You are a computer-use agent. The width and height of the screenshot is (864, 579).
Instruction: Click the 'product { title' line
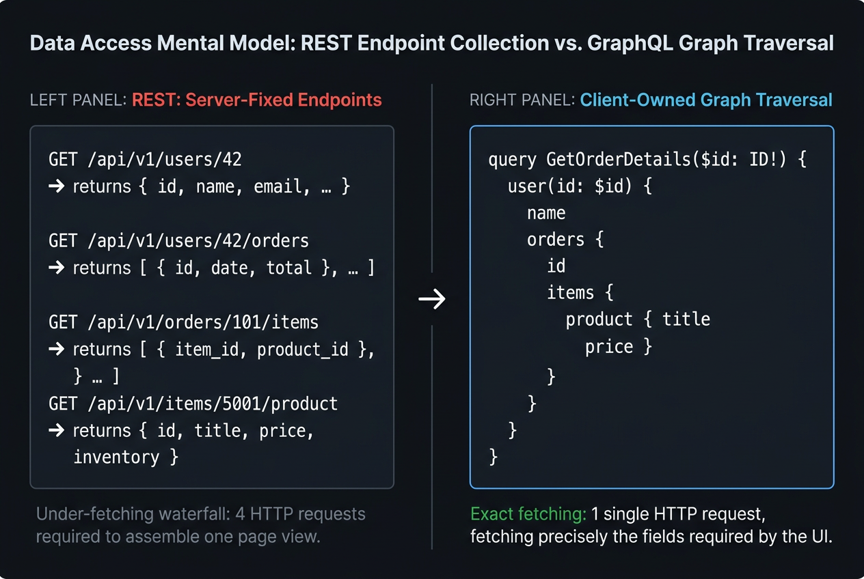tap(638, 320)
